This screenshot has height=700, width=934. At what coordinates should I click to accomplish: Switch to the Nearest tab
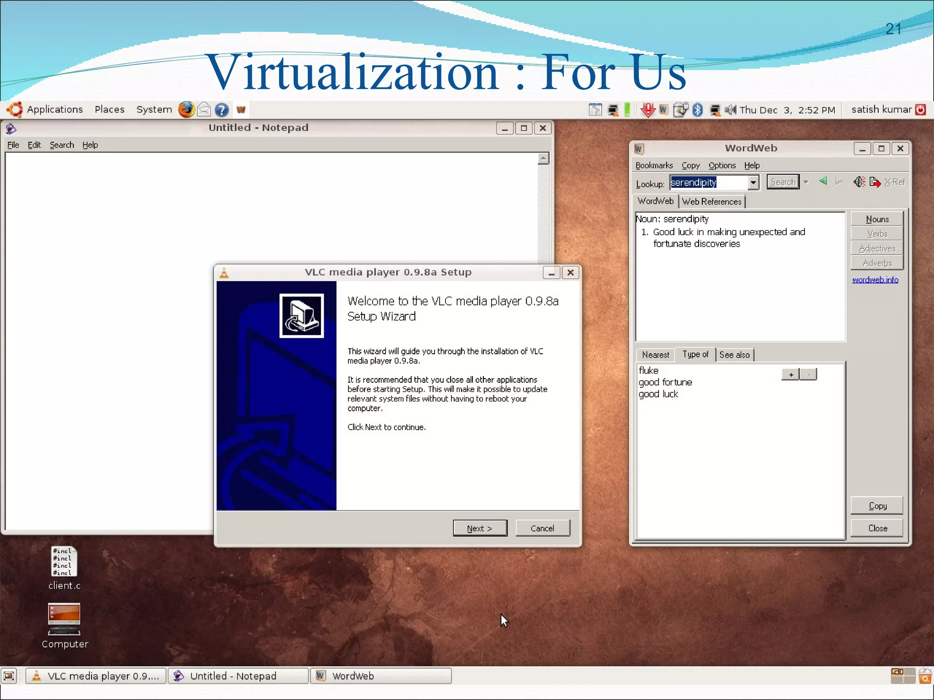coord(655,355)
